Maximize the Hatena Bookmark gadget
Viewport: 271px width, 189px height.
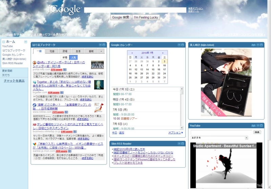(104, 45)
